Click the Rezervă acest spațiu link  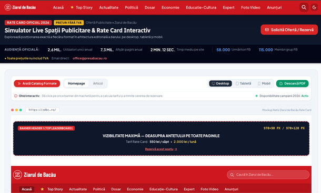(x=161, y=149)
